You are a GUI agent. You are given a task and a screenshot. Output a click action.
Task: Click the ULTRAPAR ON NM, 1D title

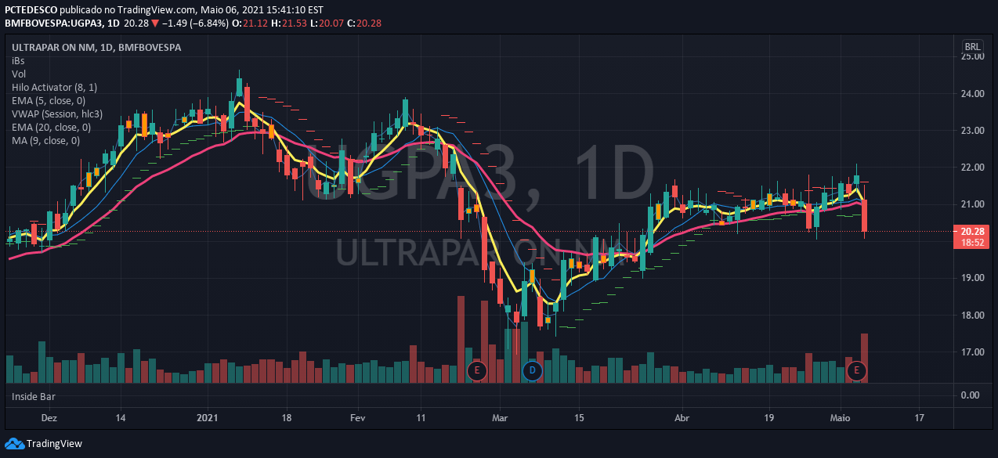(x=96, y=47)
